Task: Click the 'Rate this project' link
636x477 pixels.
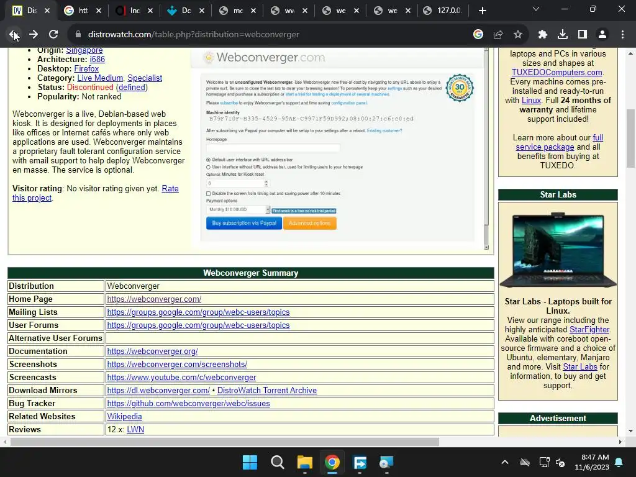Action: [170, 189]
